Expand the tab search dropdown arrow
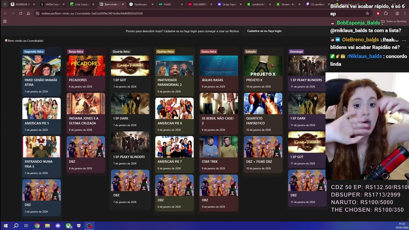The image size is (409, 230). point(4,4)
